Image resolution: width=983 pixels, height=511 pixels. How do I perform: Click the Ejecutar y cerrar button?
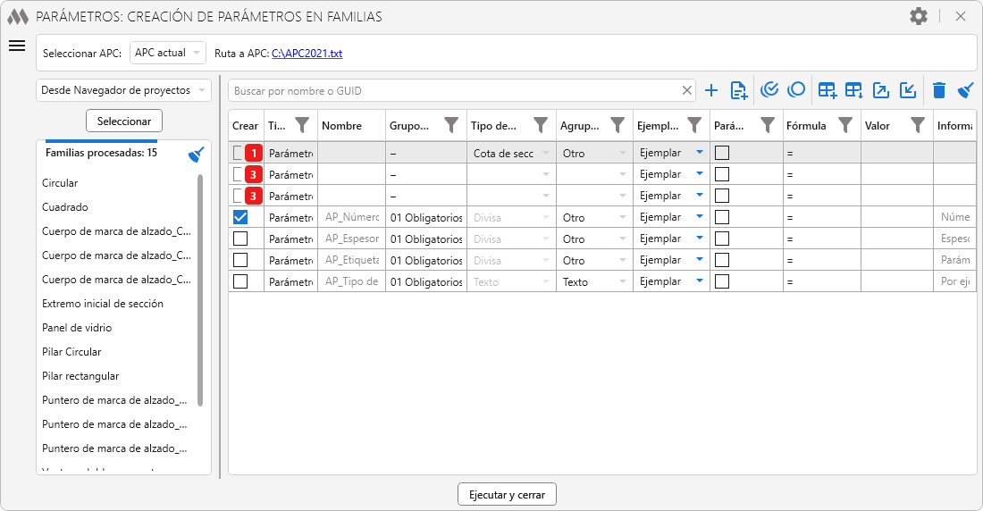pyautogui.click(x=507, y=495)
